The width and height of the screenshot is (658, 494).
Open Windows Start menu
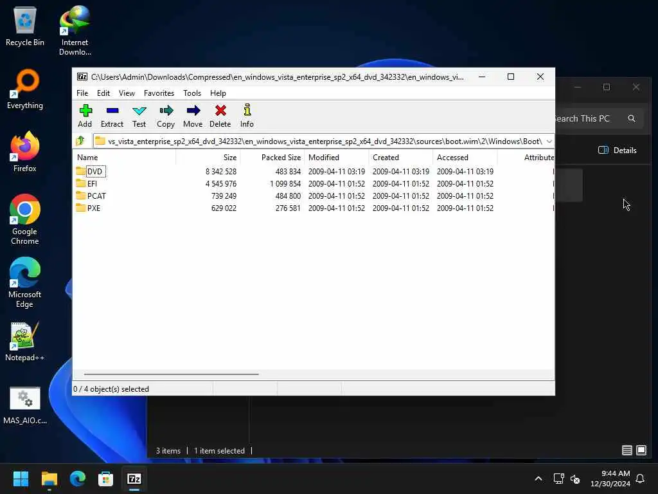(21, 479)
